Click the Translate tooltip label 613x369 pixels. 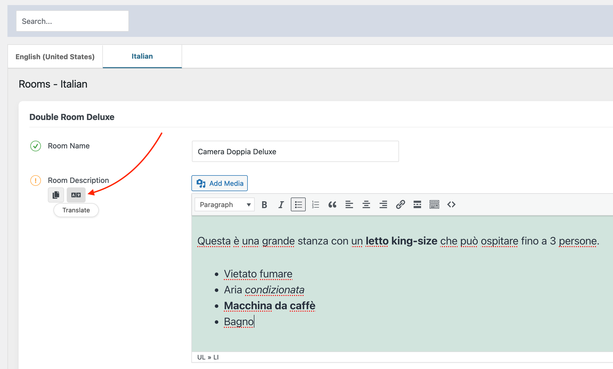[76, 210]
